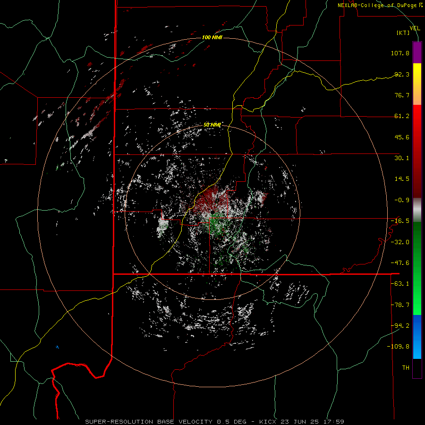Select the 45.6 velocity scale value
This screenshot has height=425, width=425.
tap(402, 137)
